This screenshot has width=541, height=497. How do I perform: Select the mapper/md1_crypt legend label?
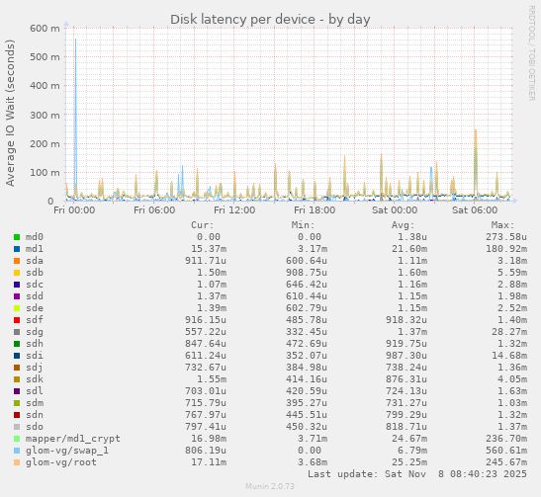click(73, 439)
